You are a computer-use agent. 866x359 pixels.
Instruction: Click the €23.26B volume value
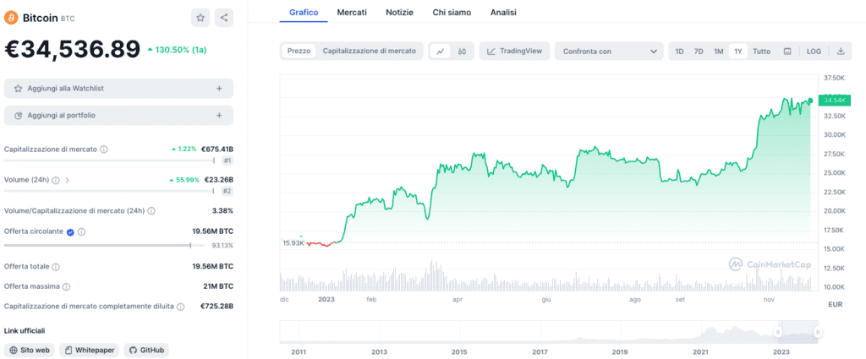click(219, 180)
